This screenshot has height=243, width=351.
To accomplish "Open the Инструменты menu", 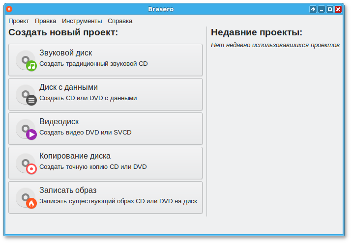I will point(82,21).
